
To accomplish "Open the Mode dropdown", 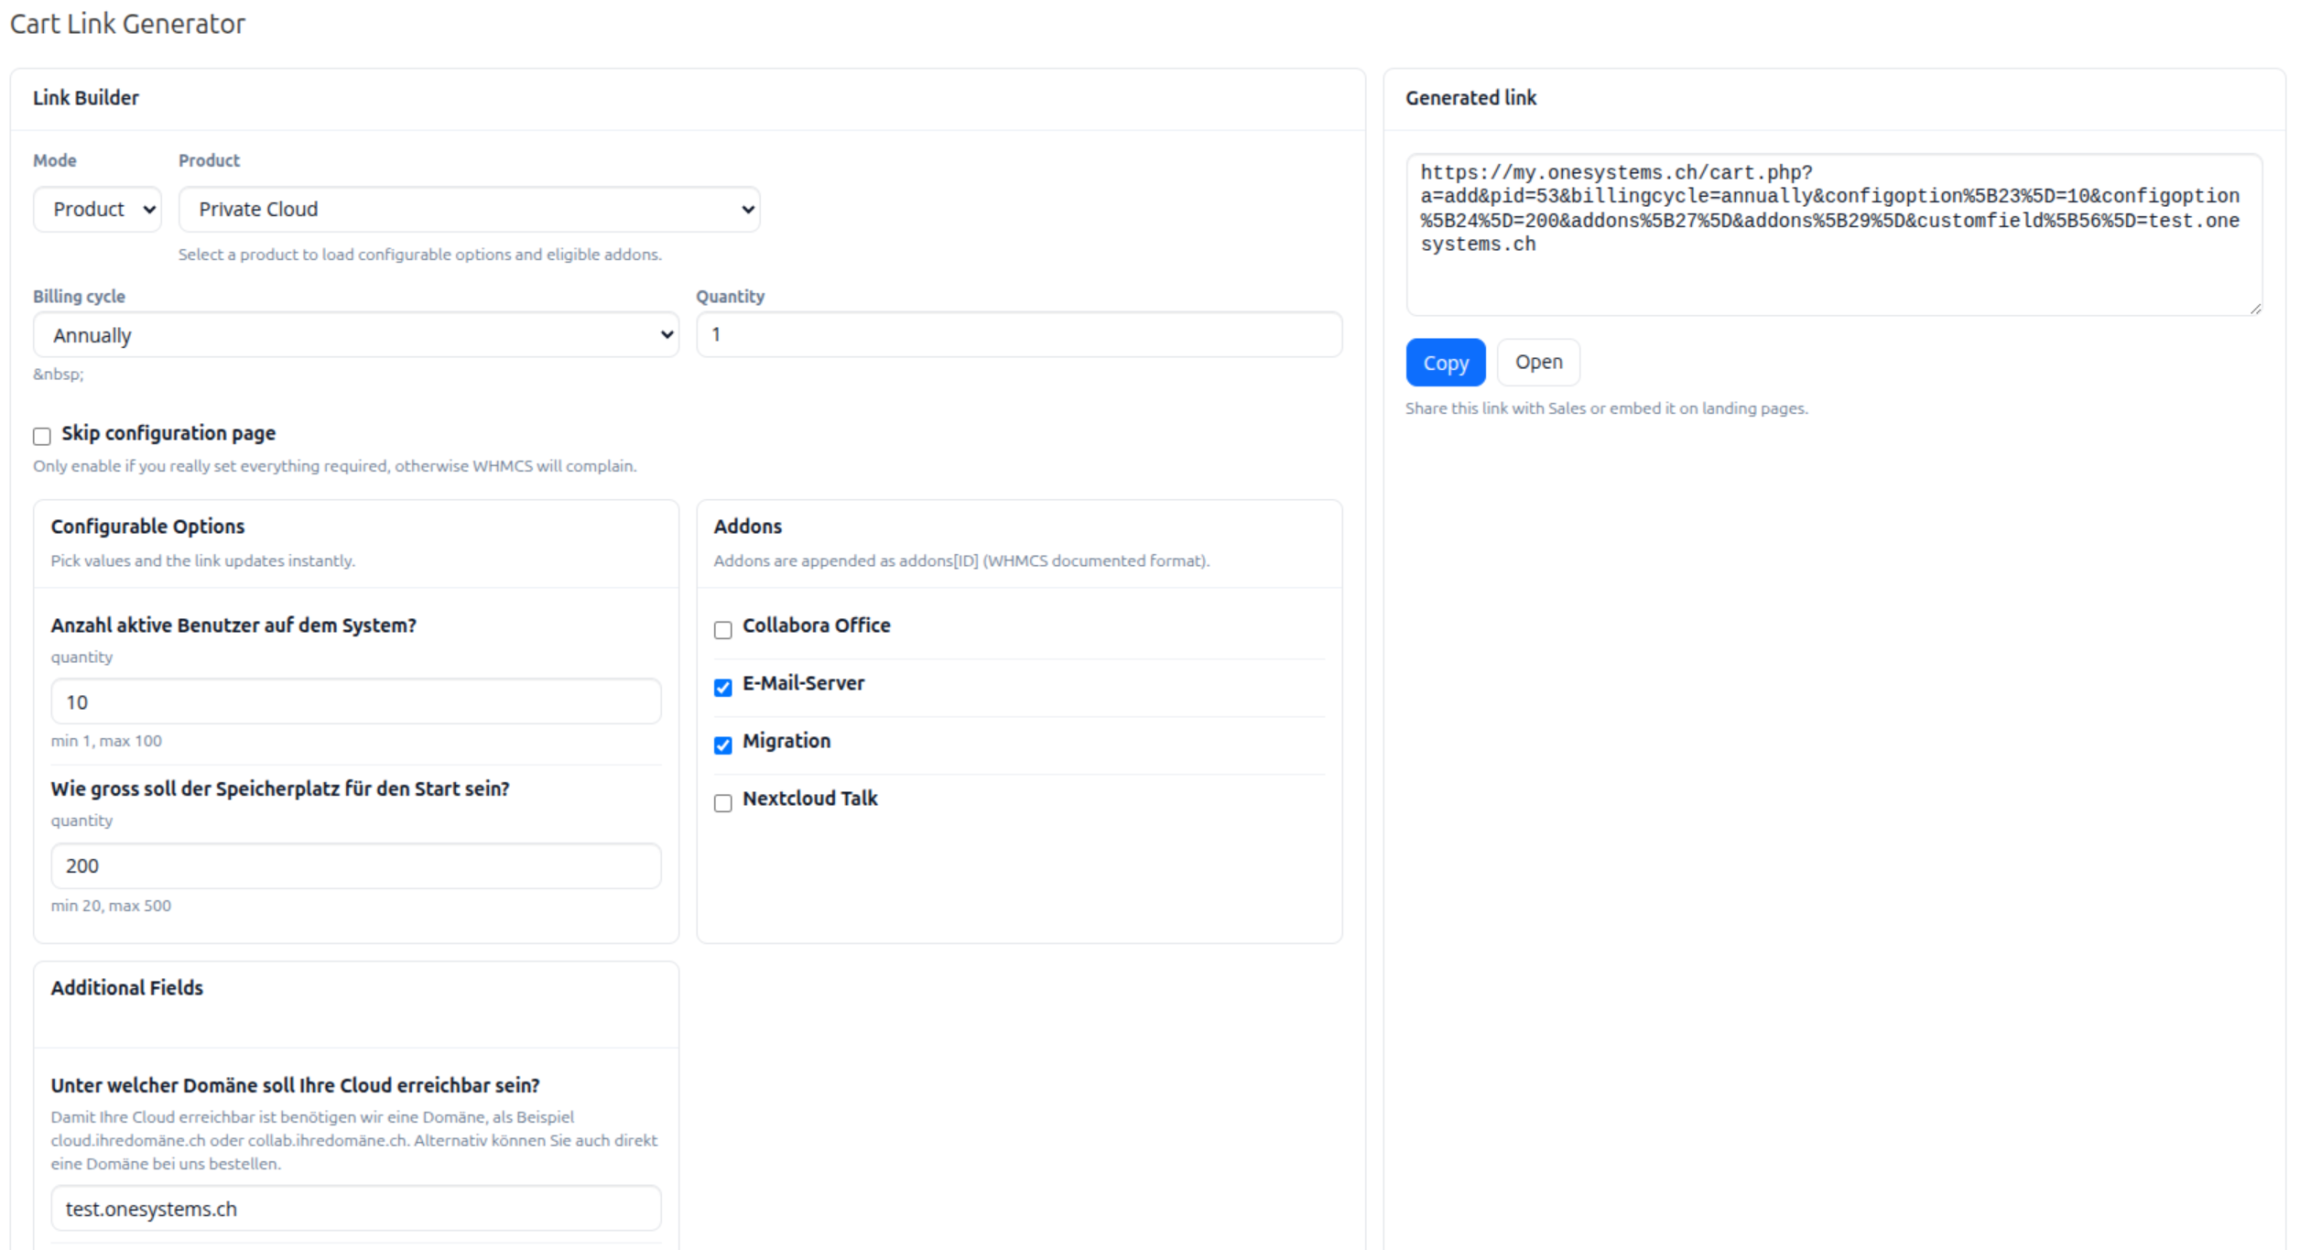I will click(x=97, y=210).
